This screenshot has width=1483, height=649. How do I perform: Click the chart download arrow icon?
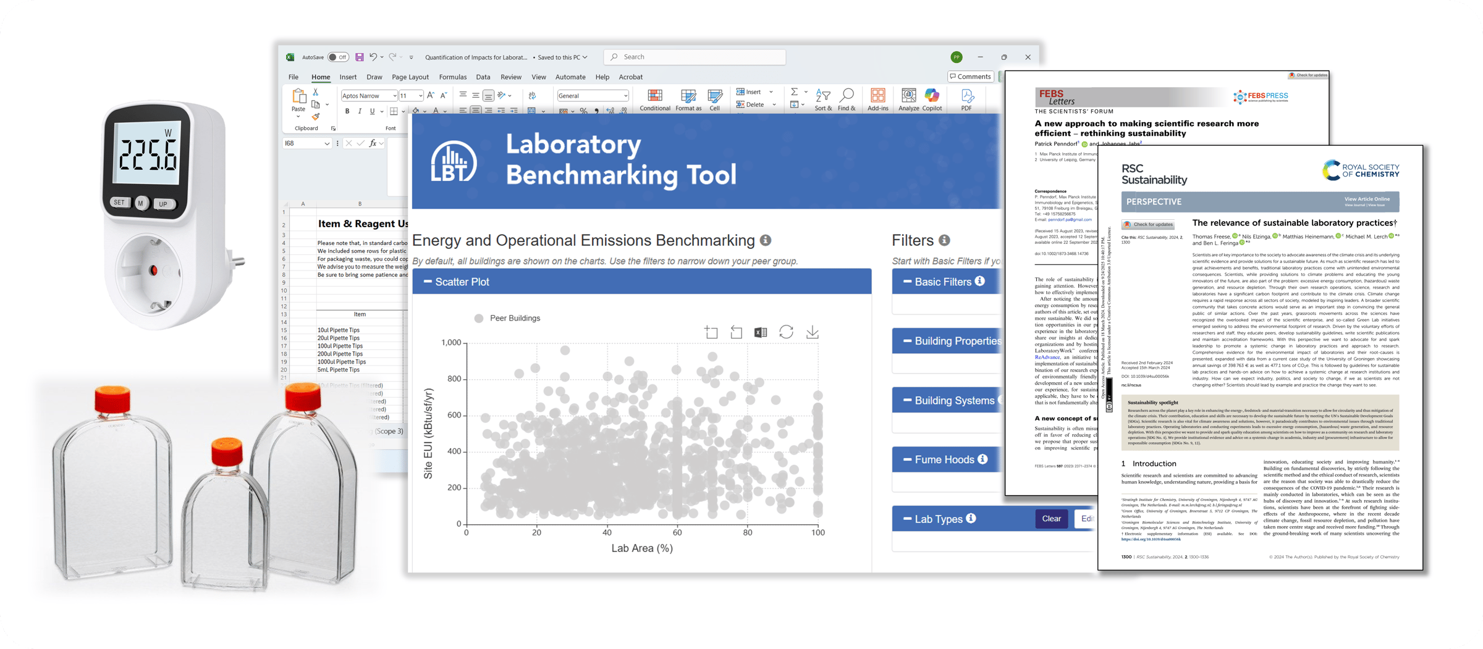(812, 332)
